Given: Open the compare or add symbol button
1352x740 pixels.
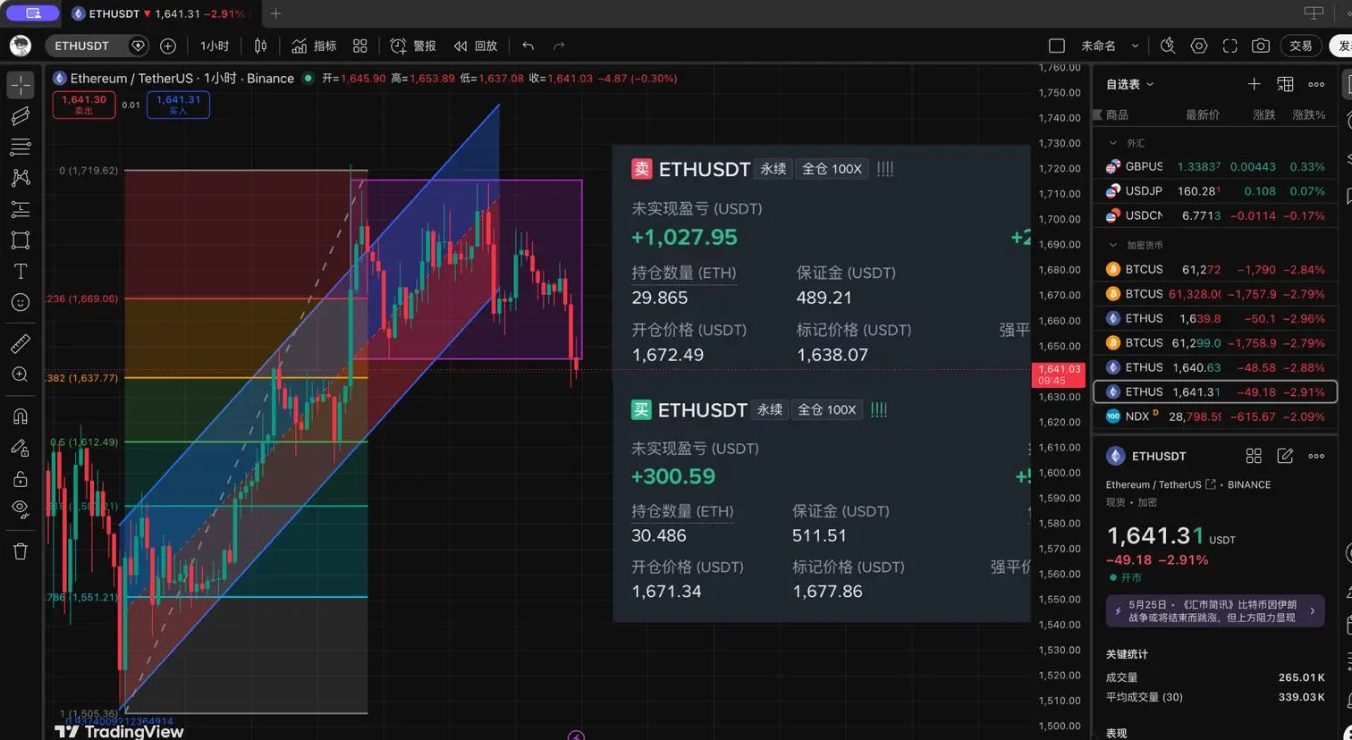Looking at the screenshot, I should pyautogui.click(x=167, y=46).
